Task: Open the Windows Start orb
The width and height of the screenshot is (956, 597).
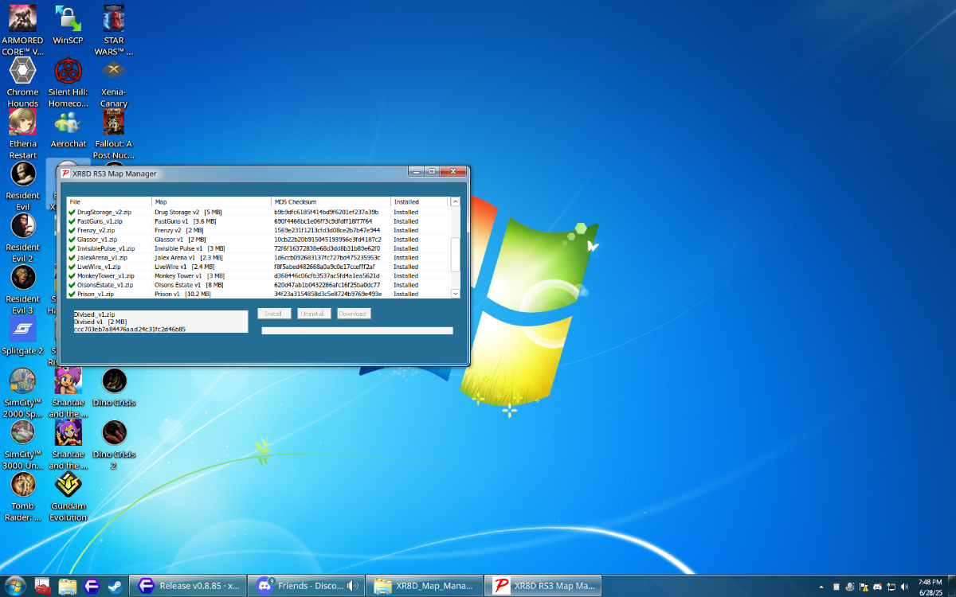Action: 15,585
